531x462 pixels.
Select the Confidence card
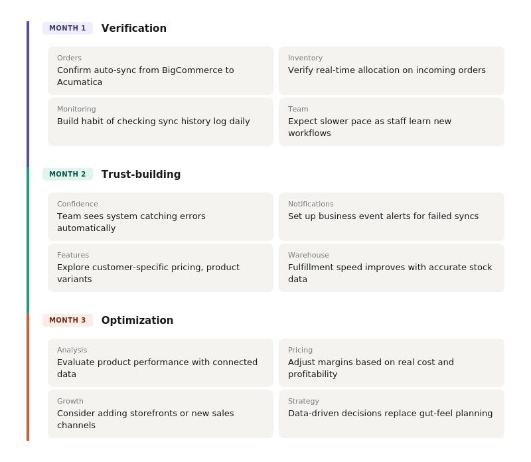(161, 216)
